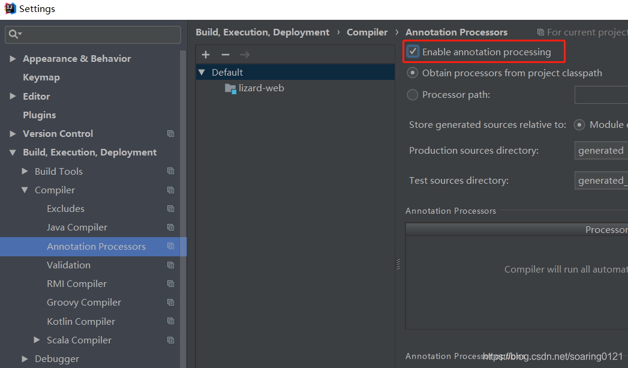This screenshot has height=368, width=628.
Task: Collapse the Compiler node arrow
Action: click(25, 190)
